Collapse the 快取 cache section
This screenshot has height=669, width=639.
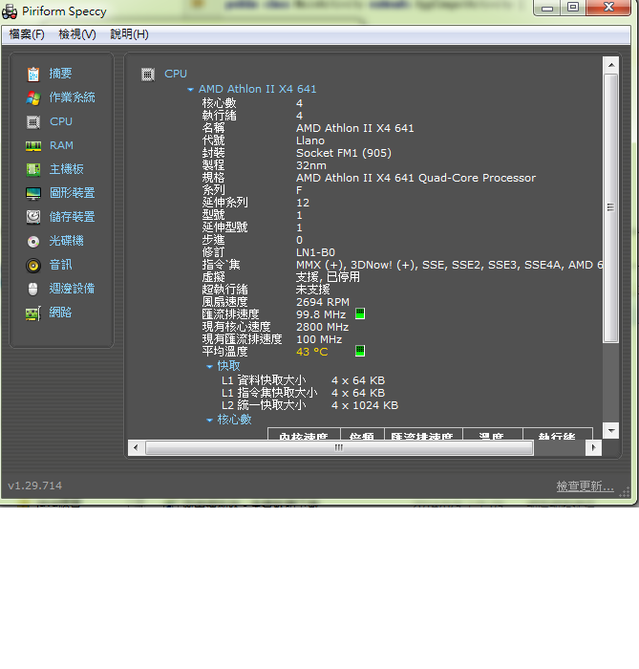click(x=209, y=366)
